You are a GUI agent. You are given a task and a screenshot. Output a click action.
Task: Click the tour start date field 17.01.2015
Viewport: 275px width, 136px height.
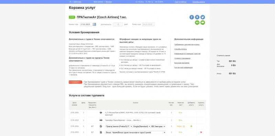pos(86,24)
